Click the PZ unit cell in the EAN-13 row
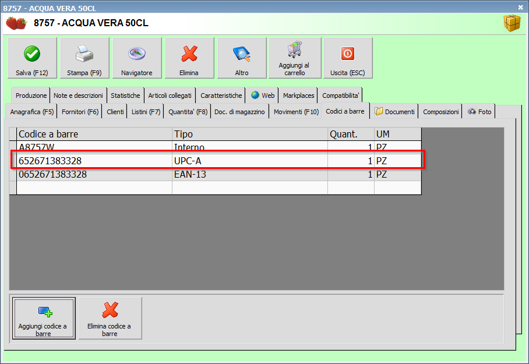Viewport: 529px width, 364px height. [398, 174]
